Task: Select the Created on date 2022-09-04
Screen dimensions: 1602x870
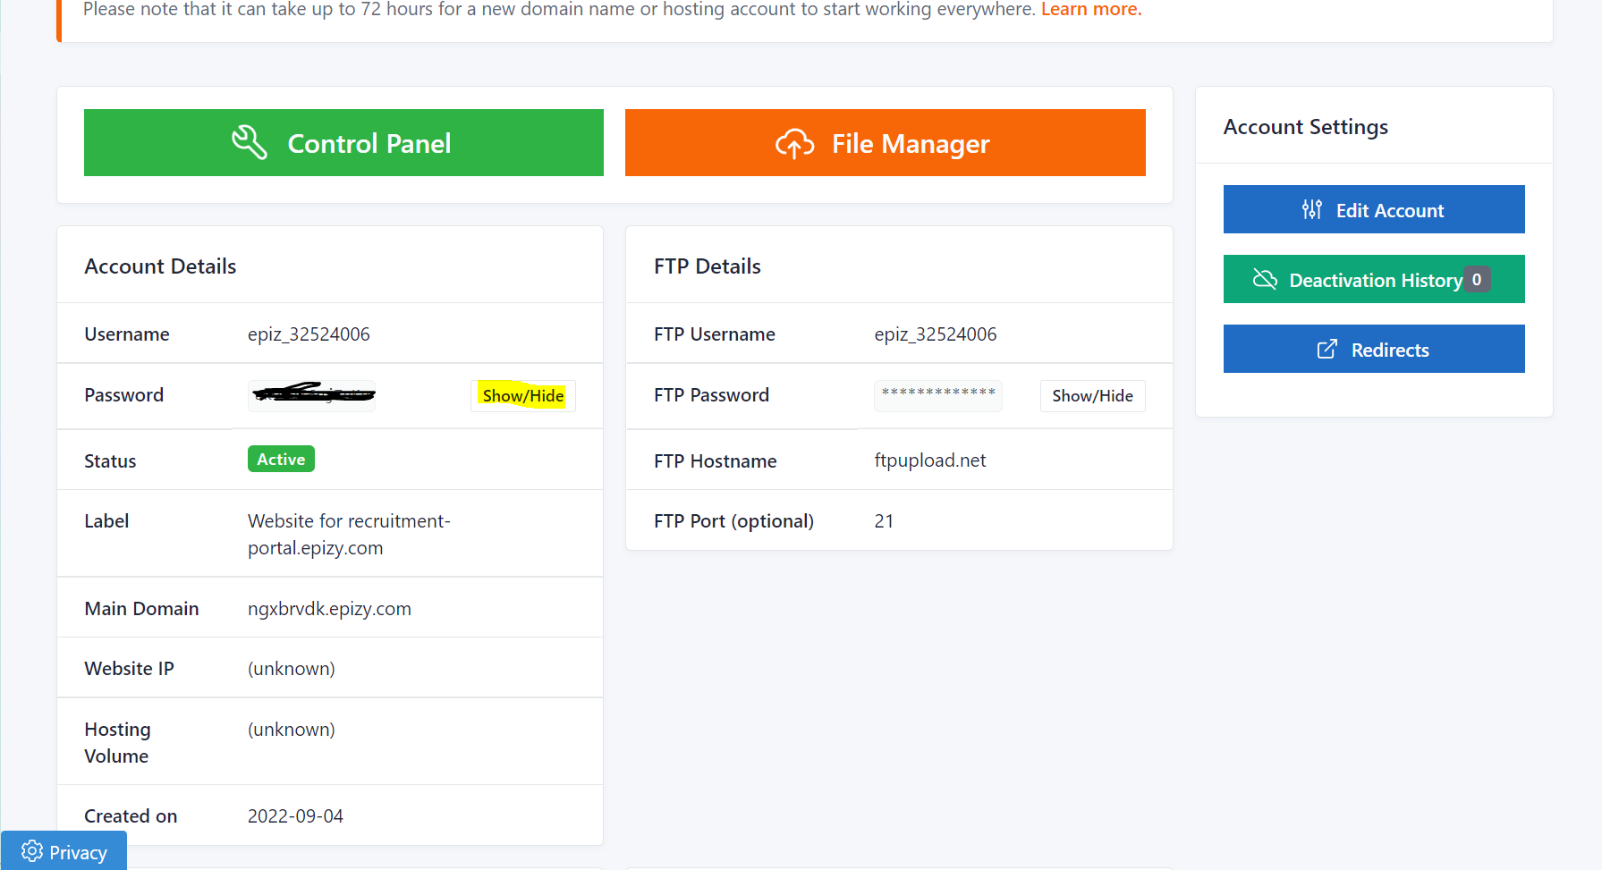Action: coord(295,816)
